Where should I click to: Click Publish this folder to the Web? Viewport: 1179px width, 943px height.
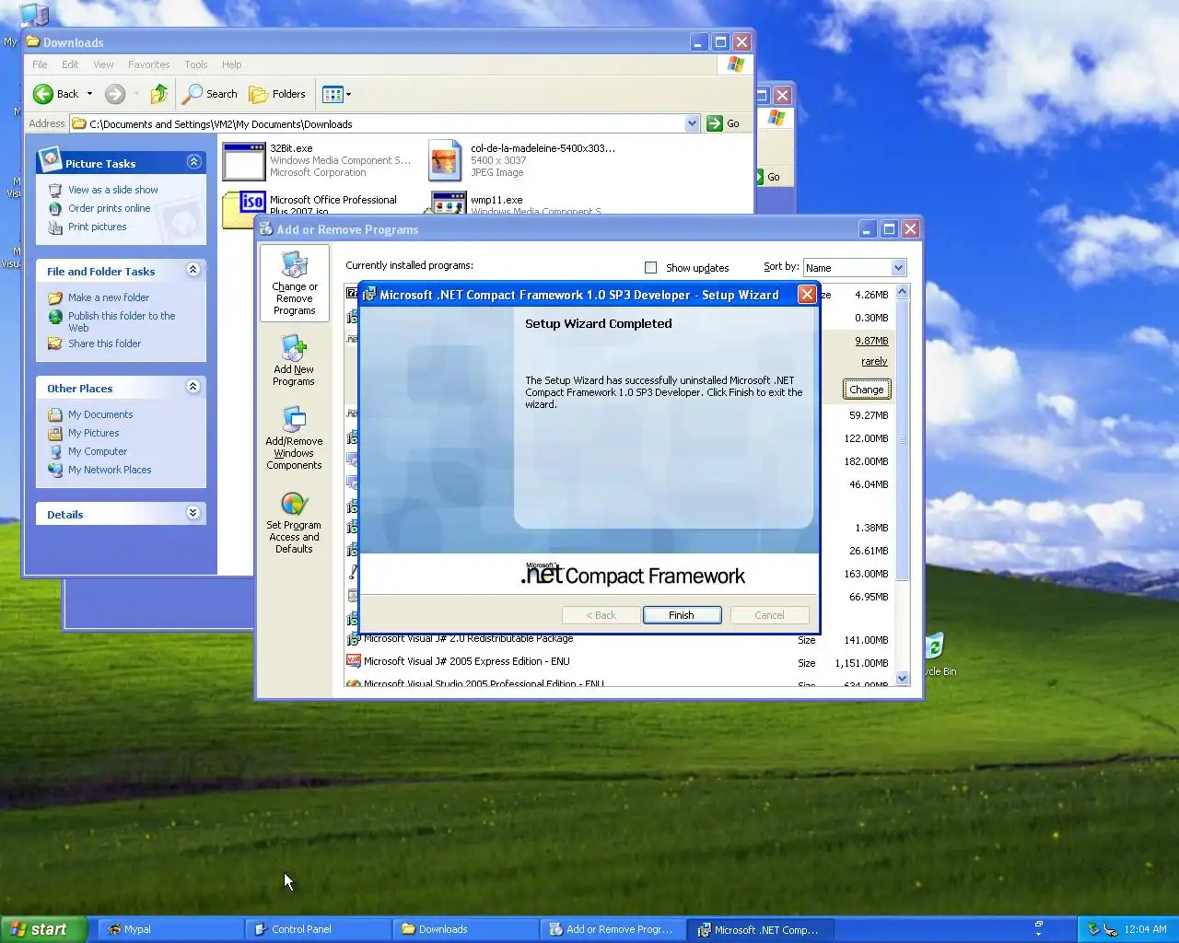coord(121,321)
